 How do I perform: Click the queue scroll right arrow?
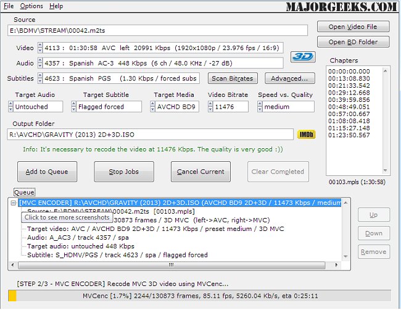[336, 265]
